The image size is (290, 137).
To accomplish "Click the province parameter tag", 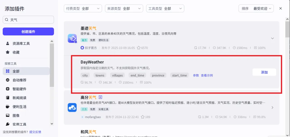I will click(x=158, y=75).
